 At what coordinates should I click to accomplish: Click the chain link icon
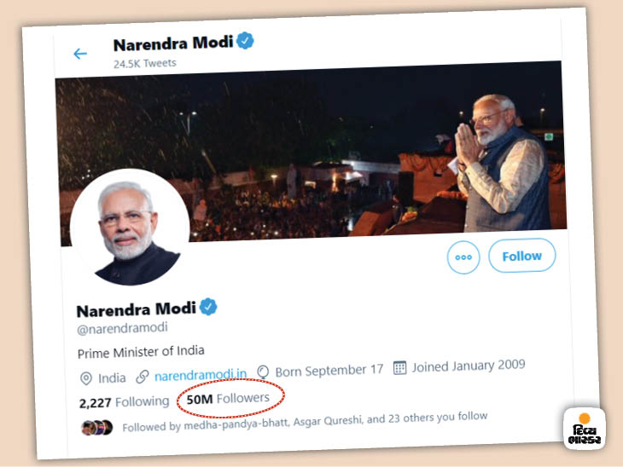[142, 377]
